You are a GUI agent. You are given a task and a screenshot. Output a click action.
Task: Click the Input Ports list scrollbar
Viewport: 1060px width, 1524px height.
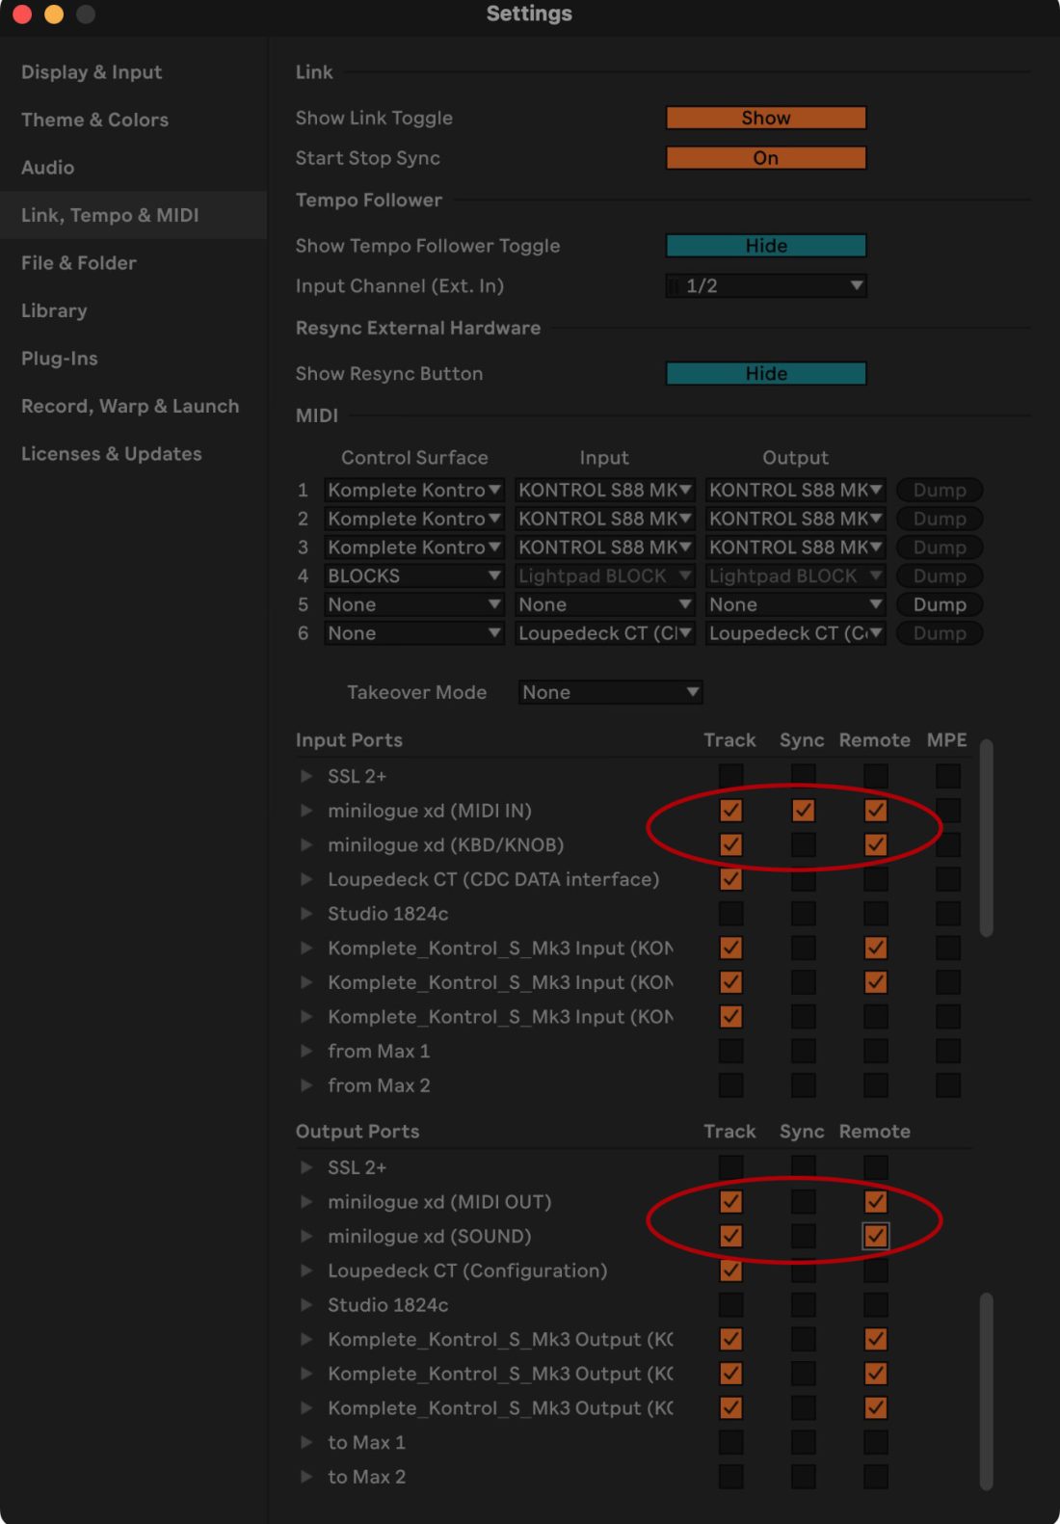(986, 837)
